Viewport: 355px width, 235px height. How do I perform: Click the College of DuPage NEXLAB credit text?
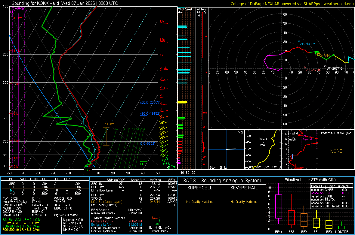click(x=292, y=4)
